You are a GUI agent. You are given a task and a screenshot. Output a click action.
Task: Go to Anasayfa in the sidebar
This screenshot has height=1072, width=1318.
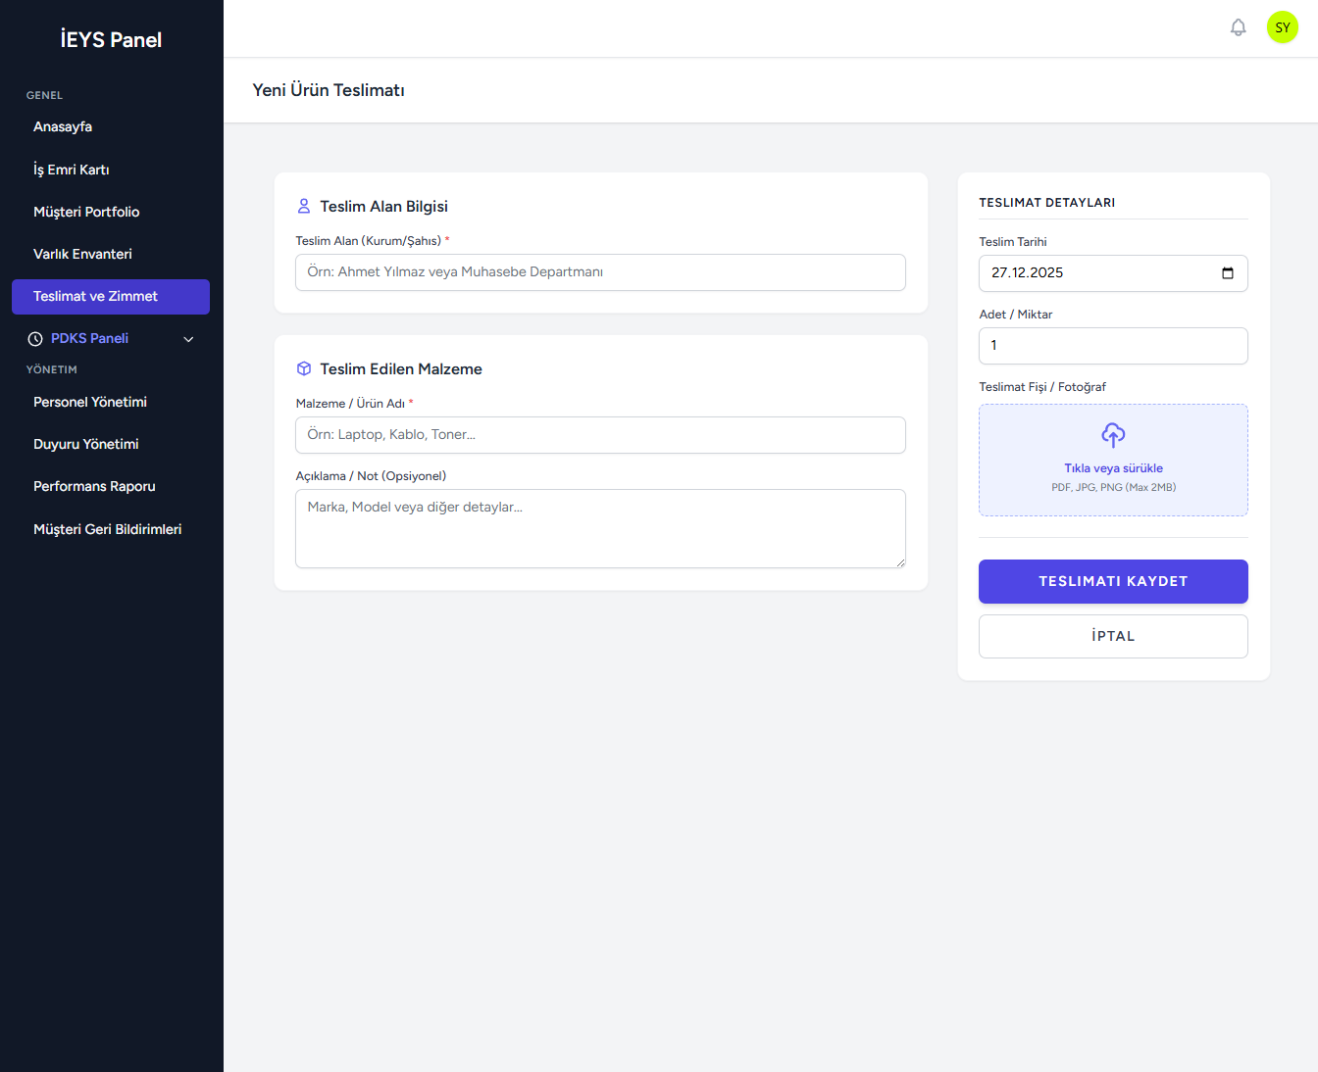63,127
